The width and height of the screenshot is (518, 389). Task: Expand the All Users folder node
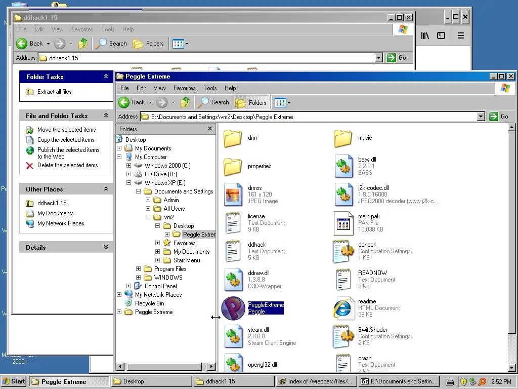(148, 208)
